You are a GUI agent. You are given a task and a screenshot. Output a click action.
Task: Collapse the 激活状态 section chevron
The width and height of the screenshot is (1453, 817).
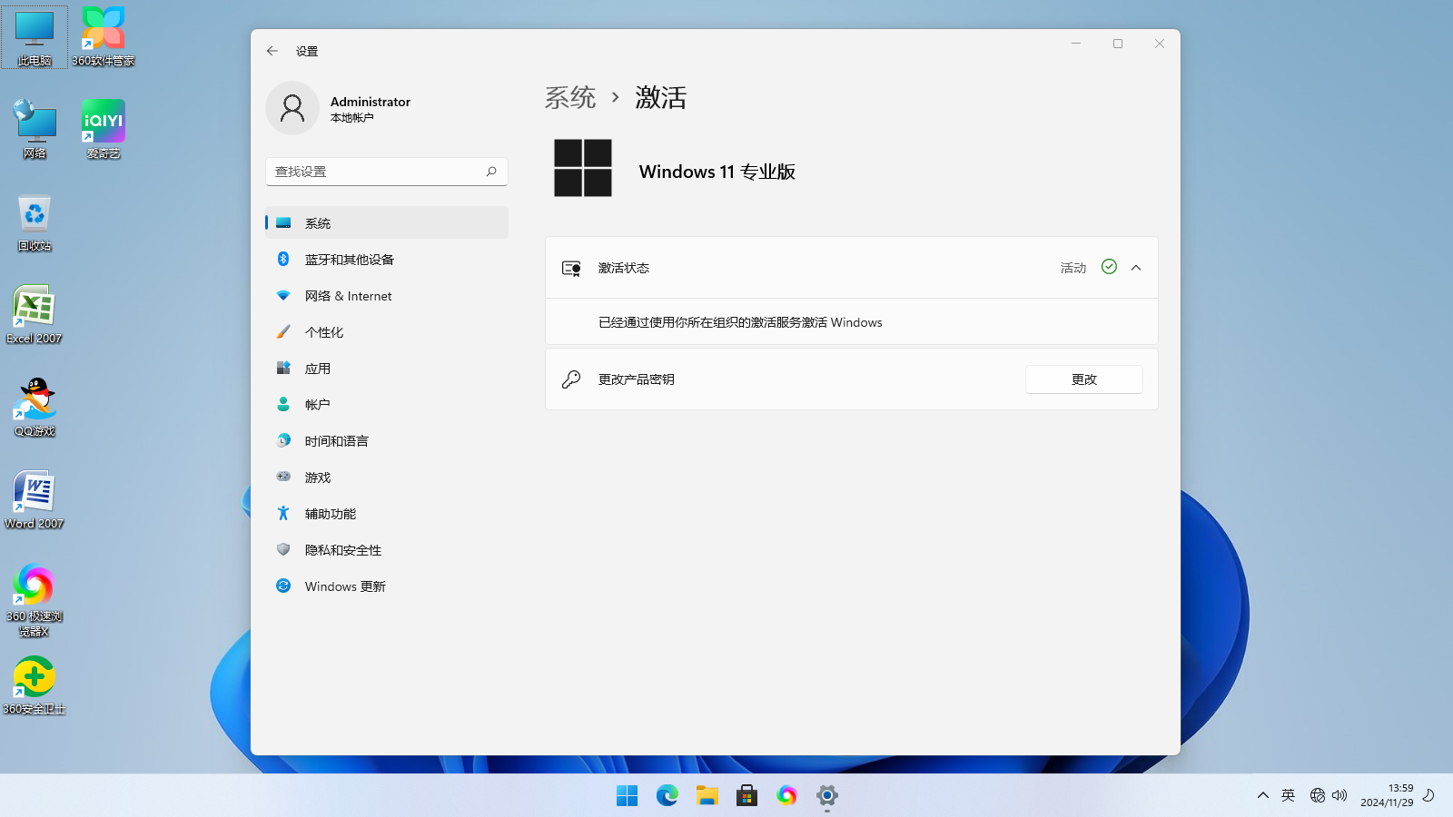point(1136,268)
